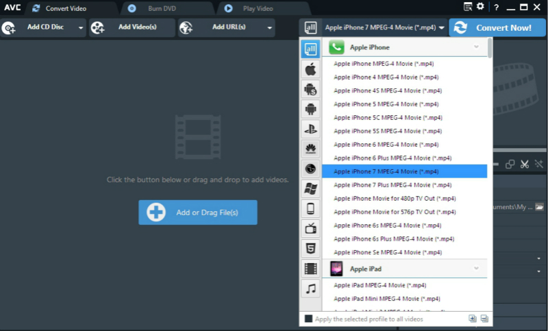
Task: Click the magic wand effects icon
Action: tap(539, 164)
